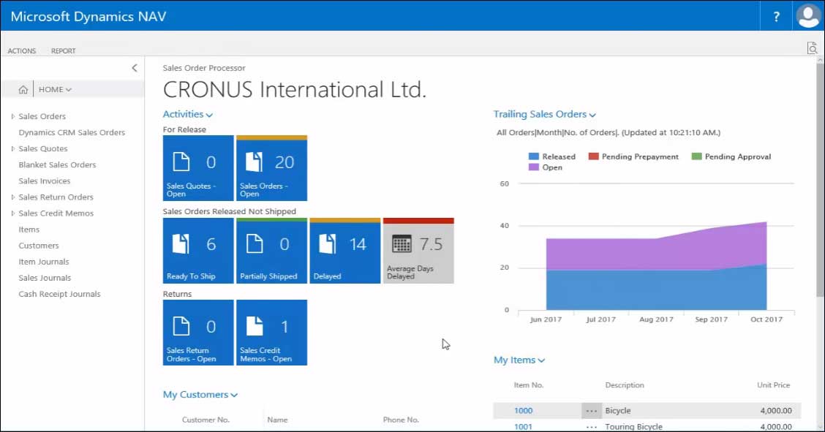Image resolution: width=825 pixels, height=432 pixels.
Task: Click the ellipsis button beside Bicycle
Action: click(x=591, y=411)
